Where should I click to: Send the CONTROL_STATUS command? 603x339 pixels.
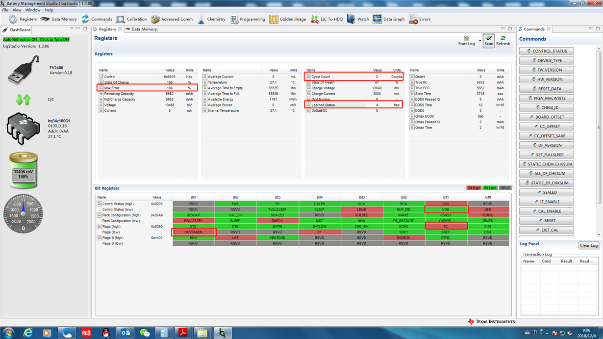tap(546, 51)
